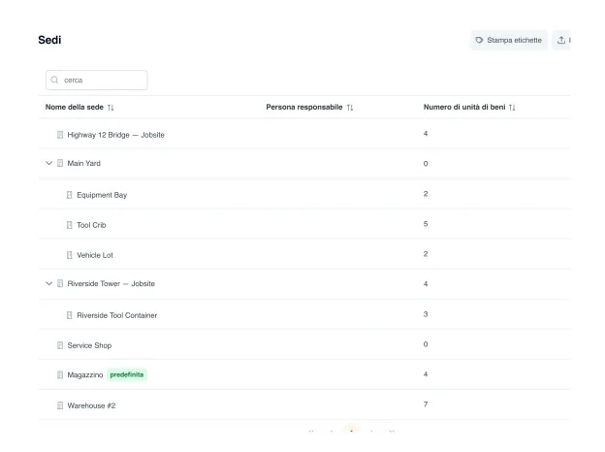Open the Magazzino location
The height and width of the screenshot is (452, 605).
85,374
